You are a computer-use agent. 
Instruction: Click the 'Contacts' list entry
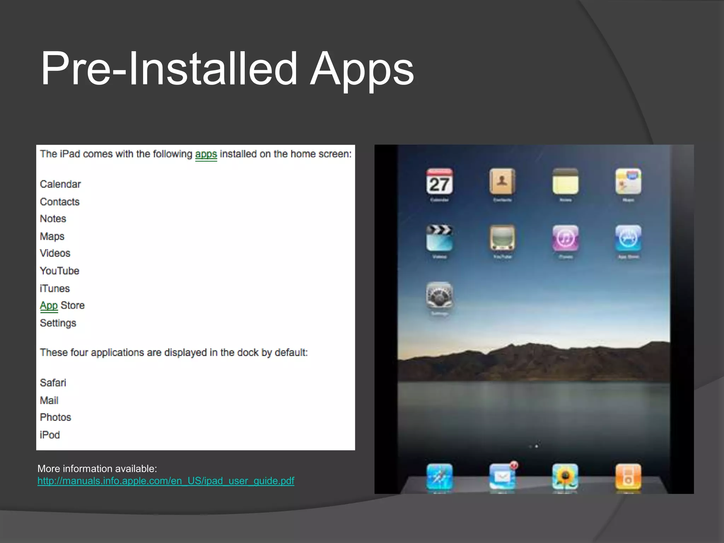pyautogui.click(x=60, y=202)
